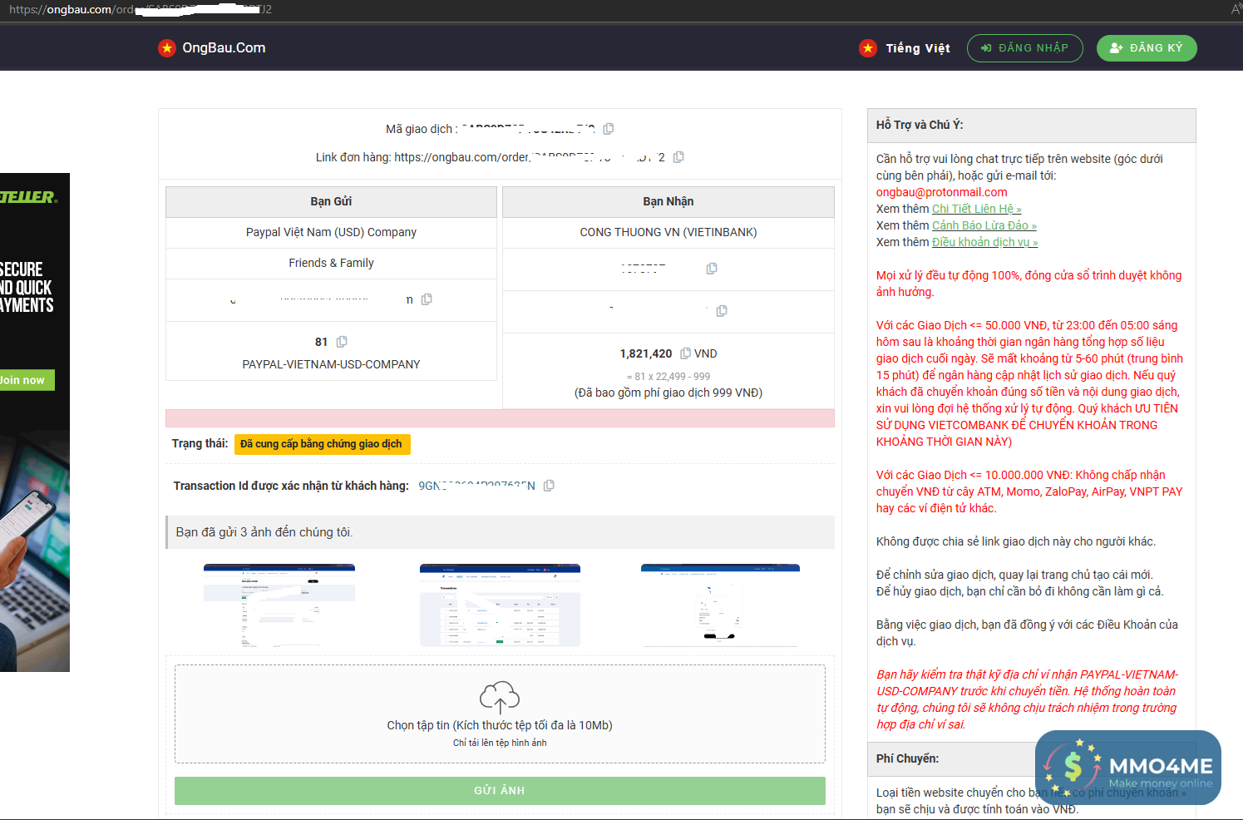This screenshot has width=1243, height=820.
Task: Copy the sender PayPal email address
Action: click(427, 299)
